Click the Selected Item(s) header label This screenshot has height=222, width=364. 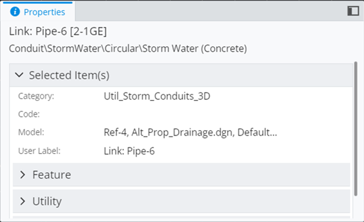tap(69, 75)
